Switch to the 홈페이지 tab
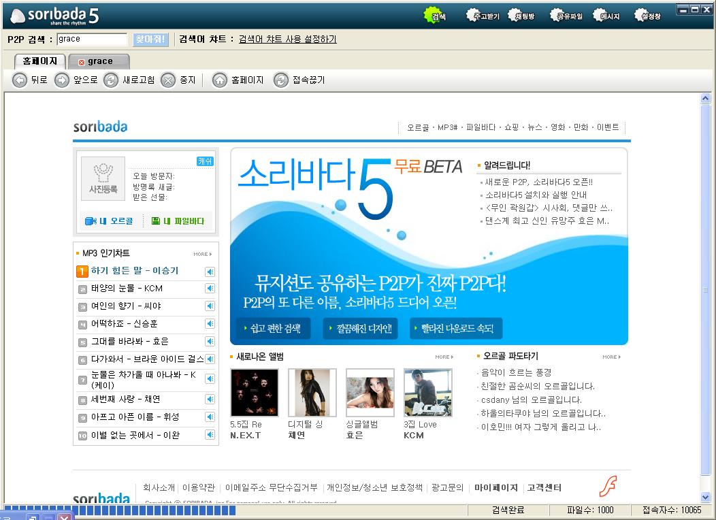The width and height of the screenshot is (716, 520). (x=40, y=61)
